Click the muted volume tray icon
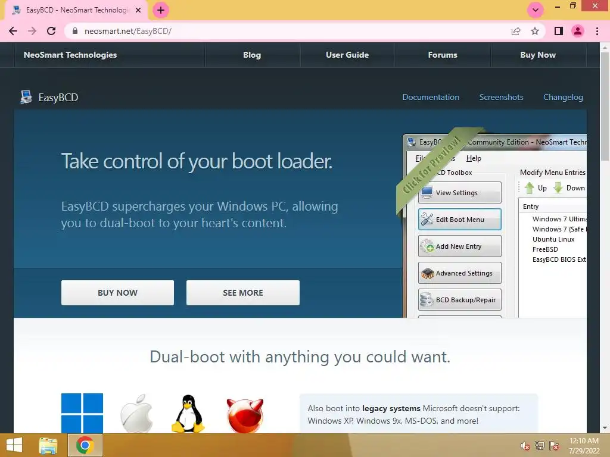 click(525, 446)
